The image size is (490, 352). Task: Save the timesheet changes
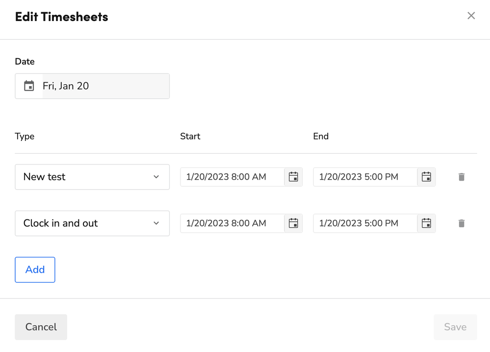click(x=455, y=327)
